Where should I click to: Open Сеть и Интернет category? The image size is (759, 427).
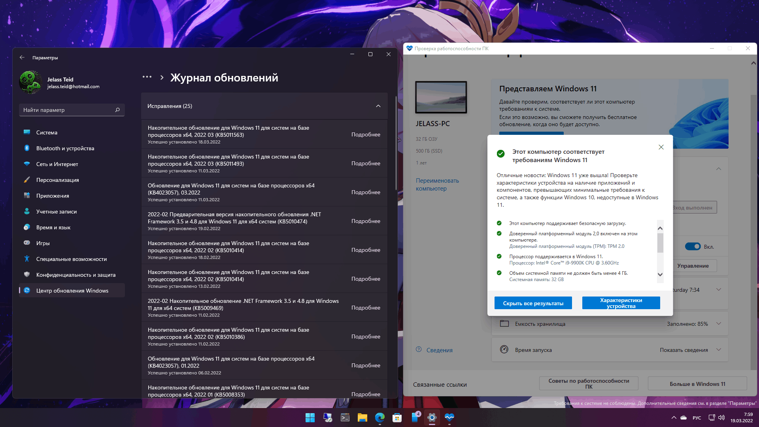pos(72,164)
